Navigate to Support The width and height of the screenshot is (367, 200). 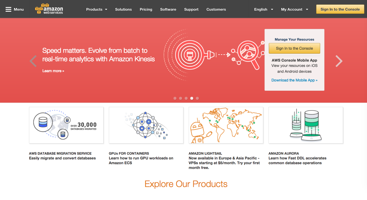[x=191, y=9]
